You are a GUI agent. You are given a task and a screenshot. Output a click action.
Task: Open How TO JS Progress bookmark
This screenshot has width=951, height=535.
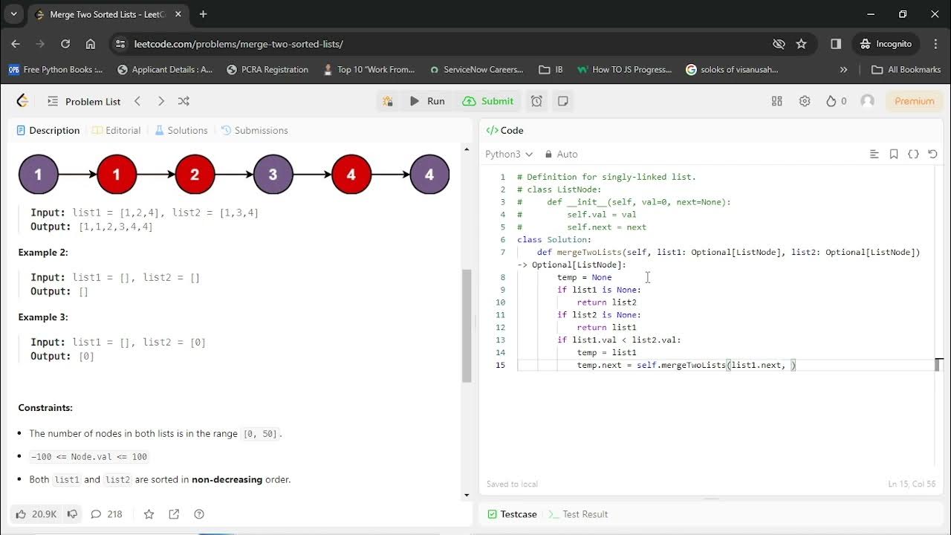[x=624, y=69]
